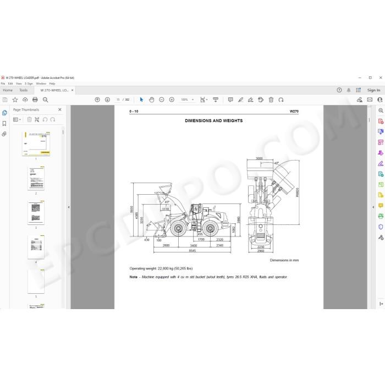Delete pages using the thumbnails panel trash

[29, 119]
